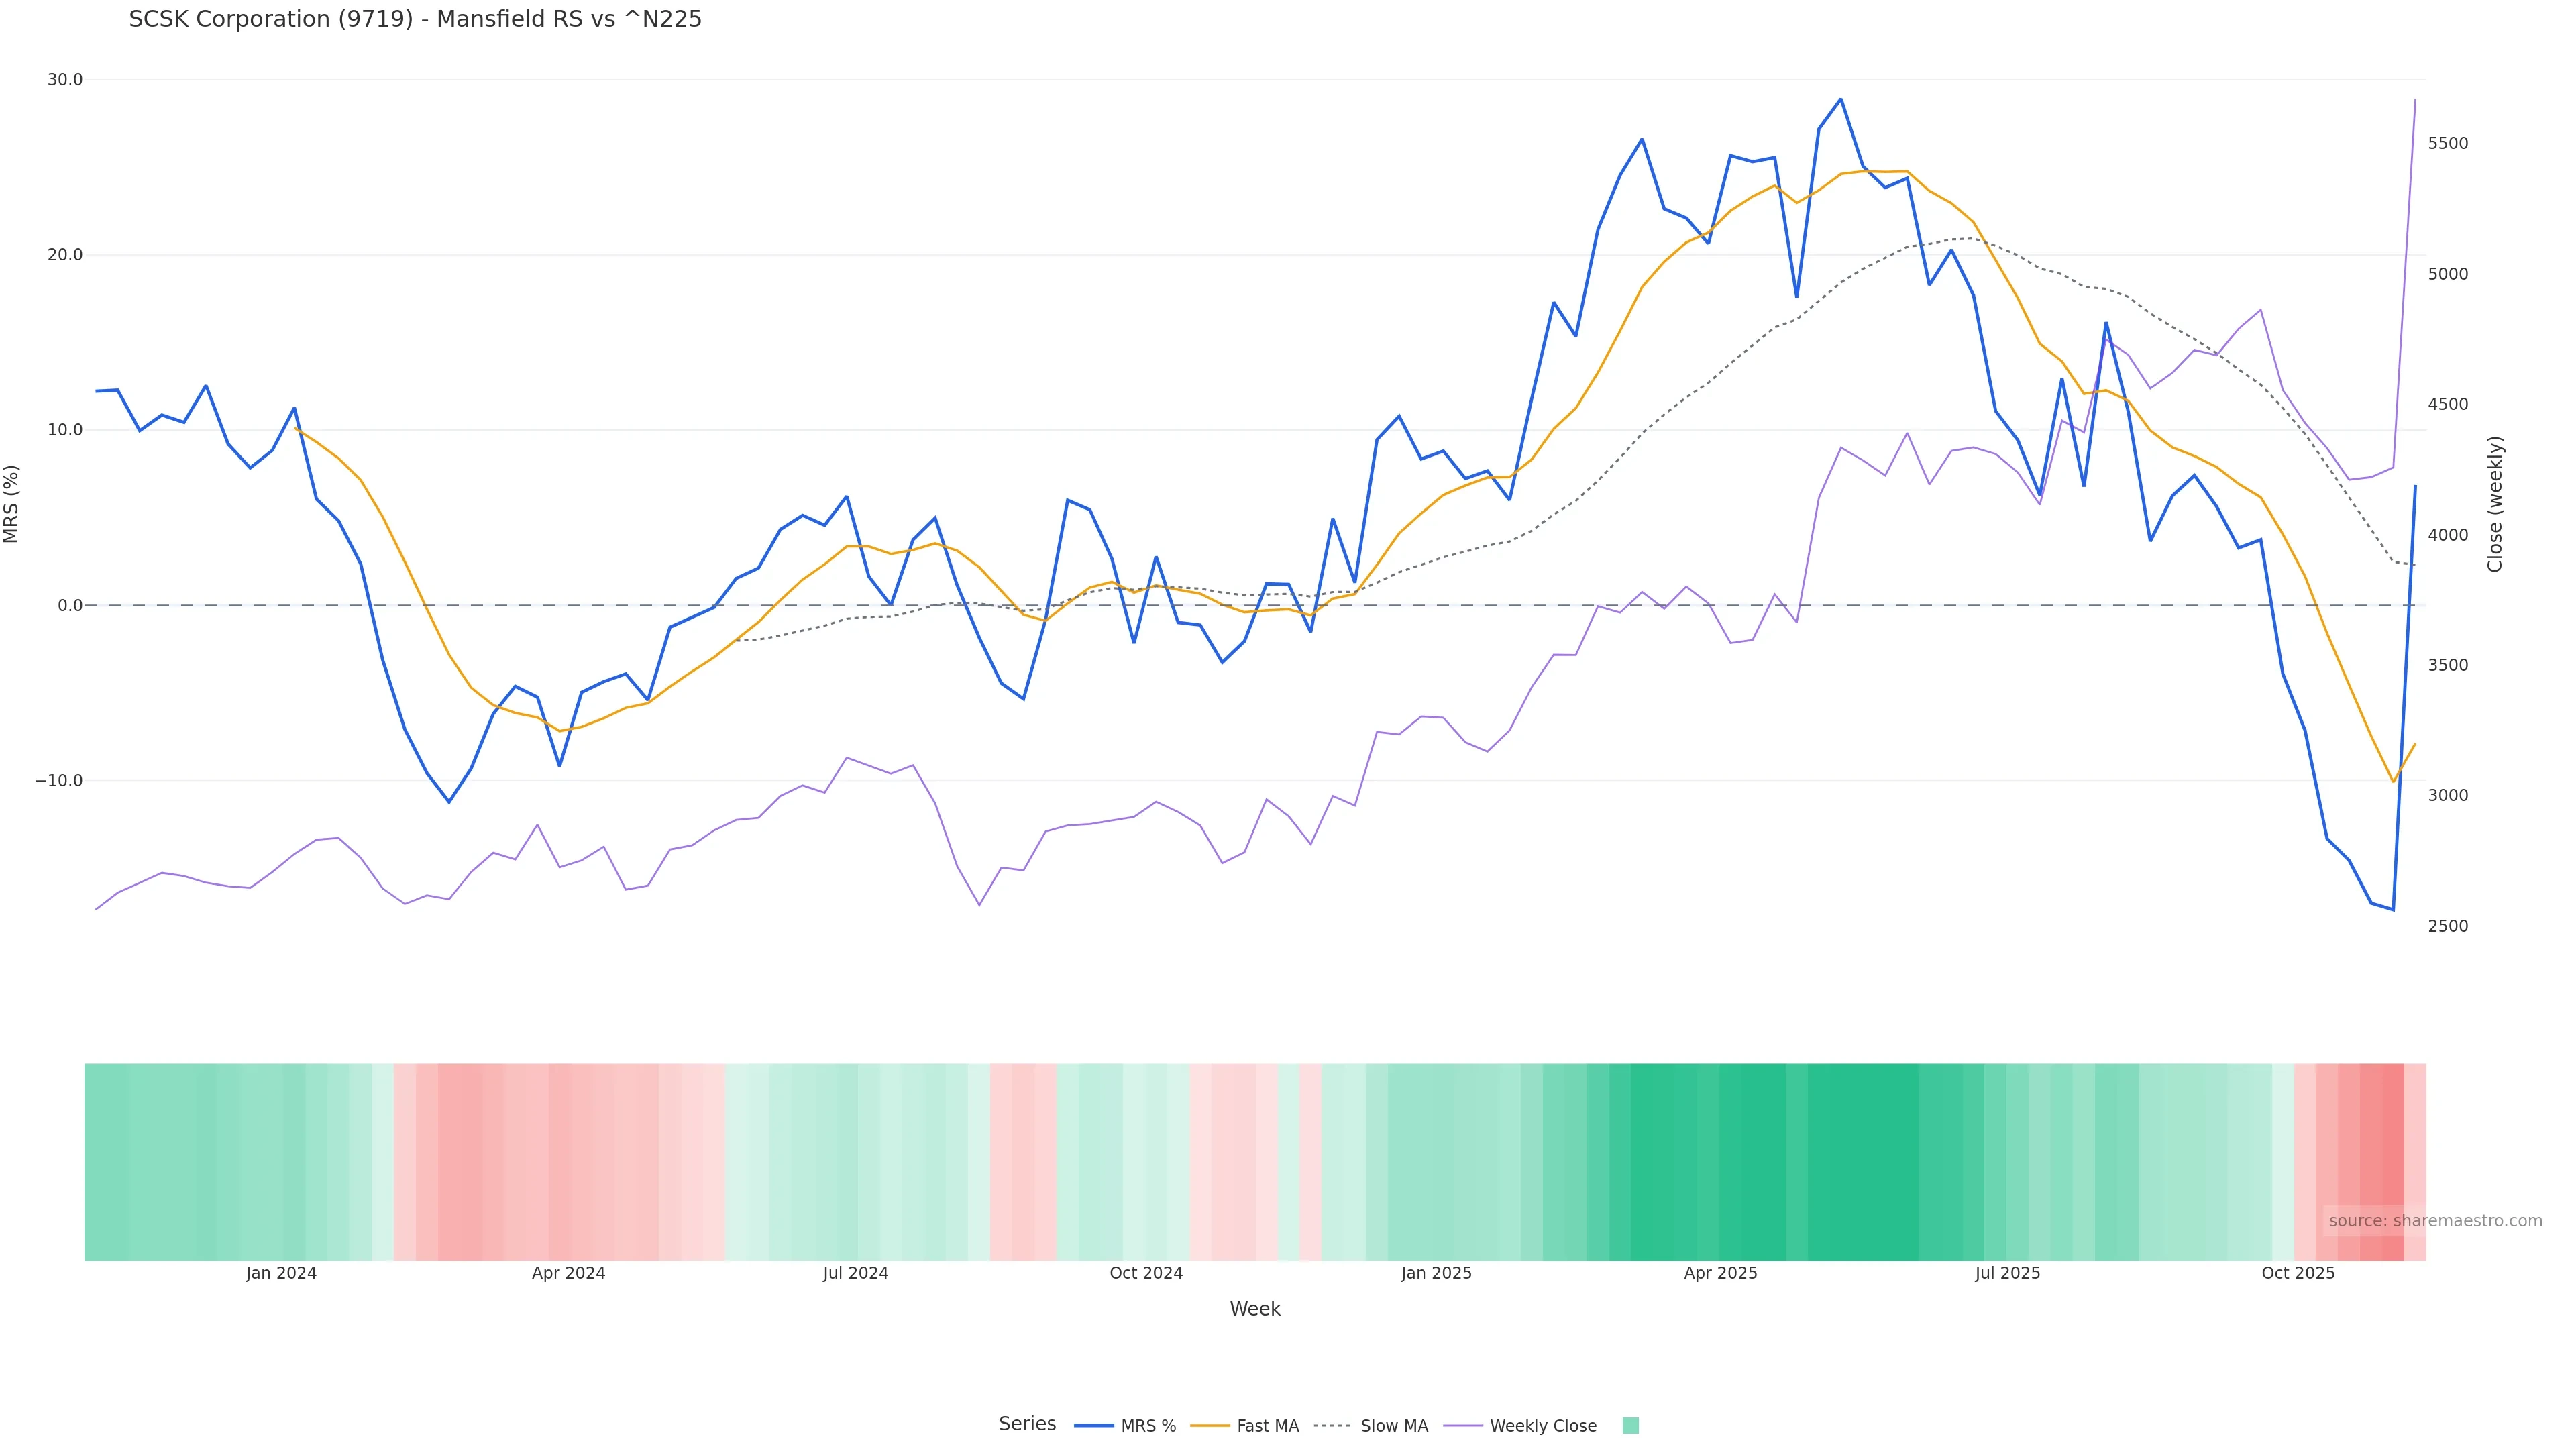Select the Apr 2024 x-axis label
The height and width of the screenshot is (1449, 2576).
(568, 1274)
